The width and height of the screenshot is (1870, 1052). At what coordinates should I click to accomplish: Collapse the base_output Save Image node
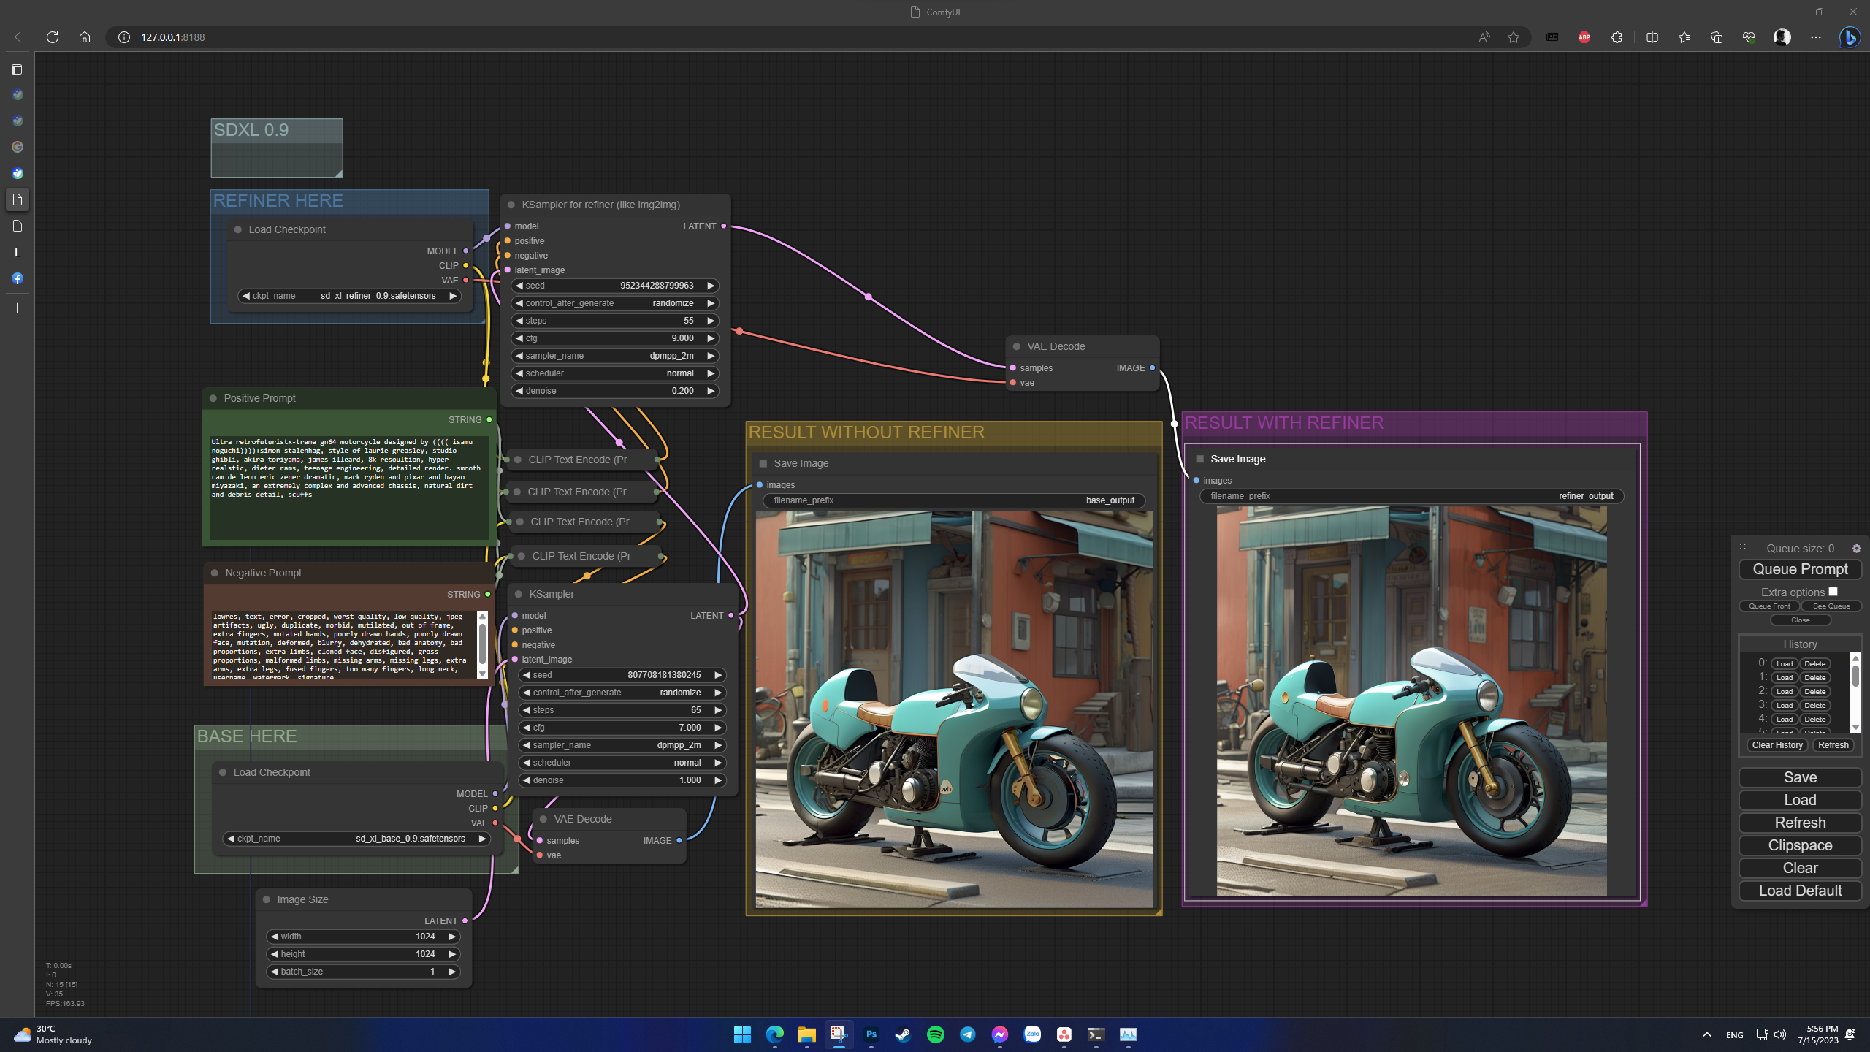click(x=763, y=463)
